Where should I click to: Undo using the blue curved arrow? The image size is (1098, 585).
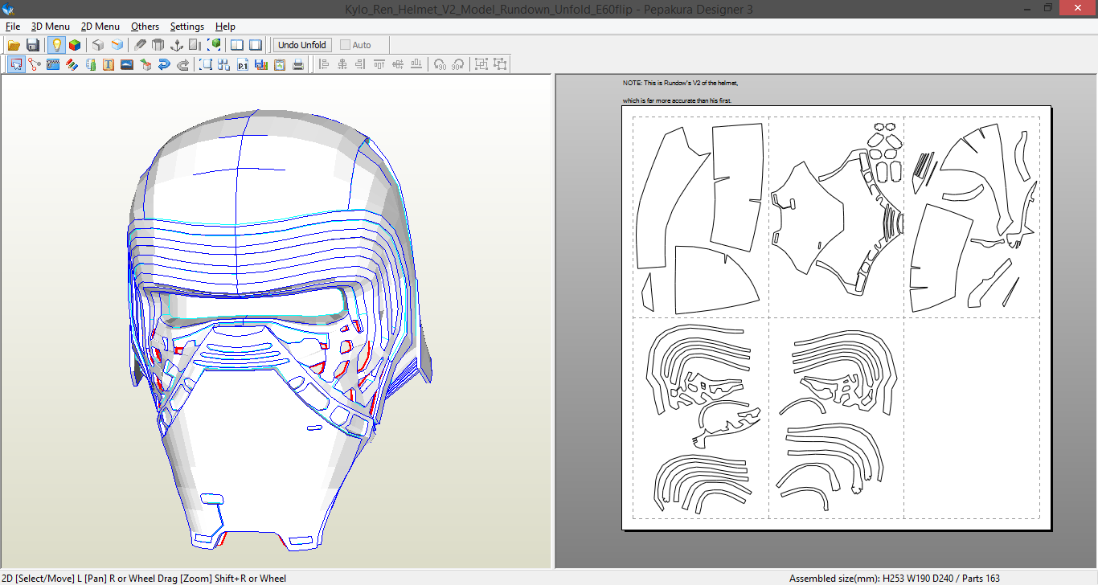[x=164, y=64]
